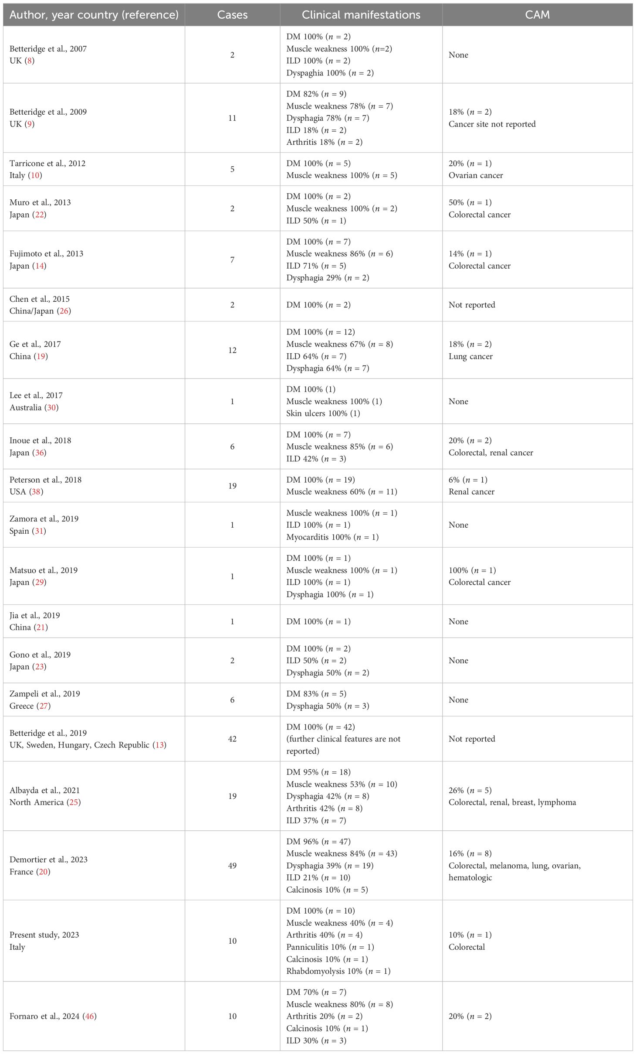Follow reference 46 for Fornaro 2024

tap(90, 1016)
